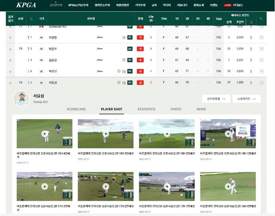Open the 17H 1번째샷 car thumbnail
Viewport: 275px width, 216px height.
(167, 186)
